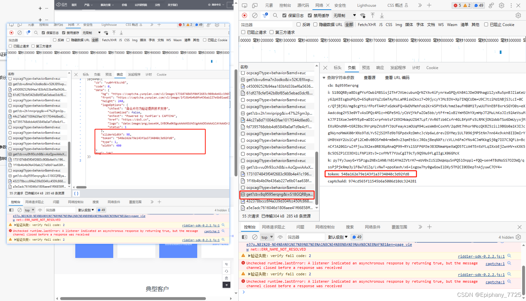The image size is (526, 301).
Task: Open 默认级别 dropdown in left small DevTools console
Action: pos(86,210)
